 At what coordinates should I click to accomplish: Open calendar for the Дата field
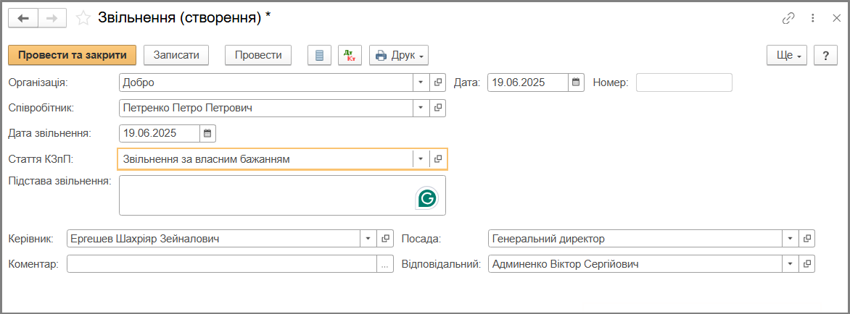(577, 82)
